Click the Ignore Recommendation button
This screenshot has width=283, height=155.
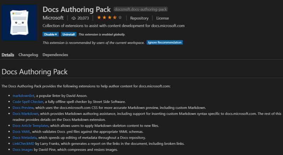click(164, 42)
